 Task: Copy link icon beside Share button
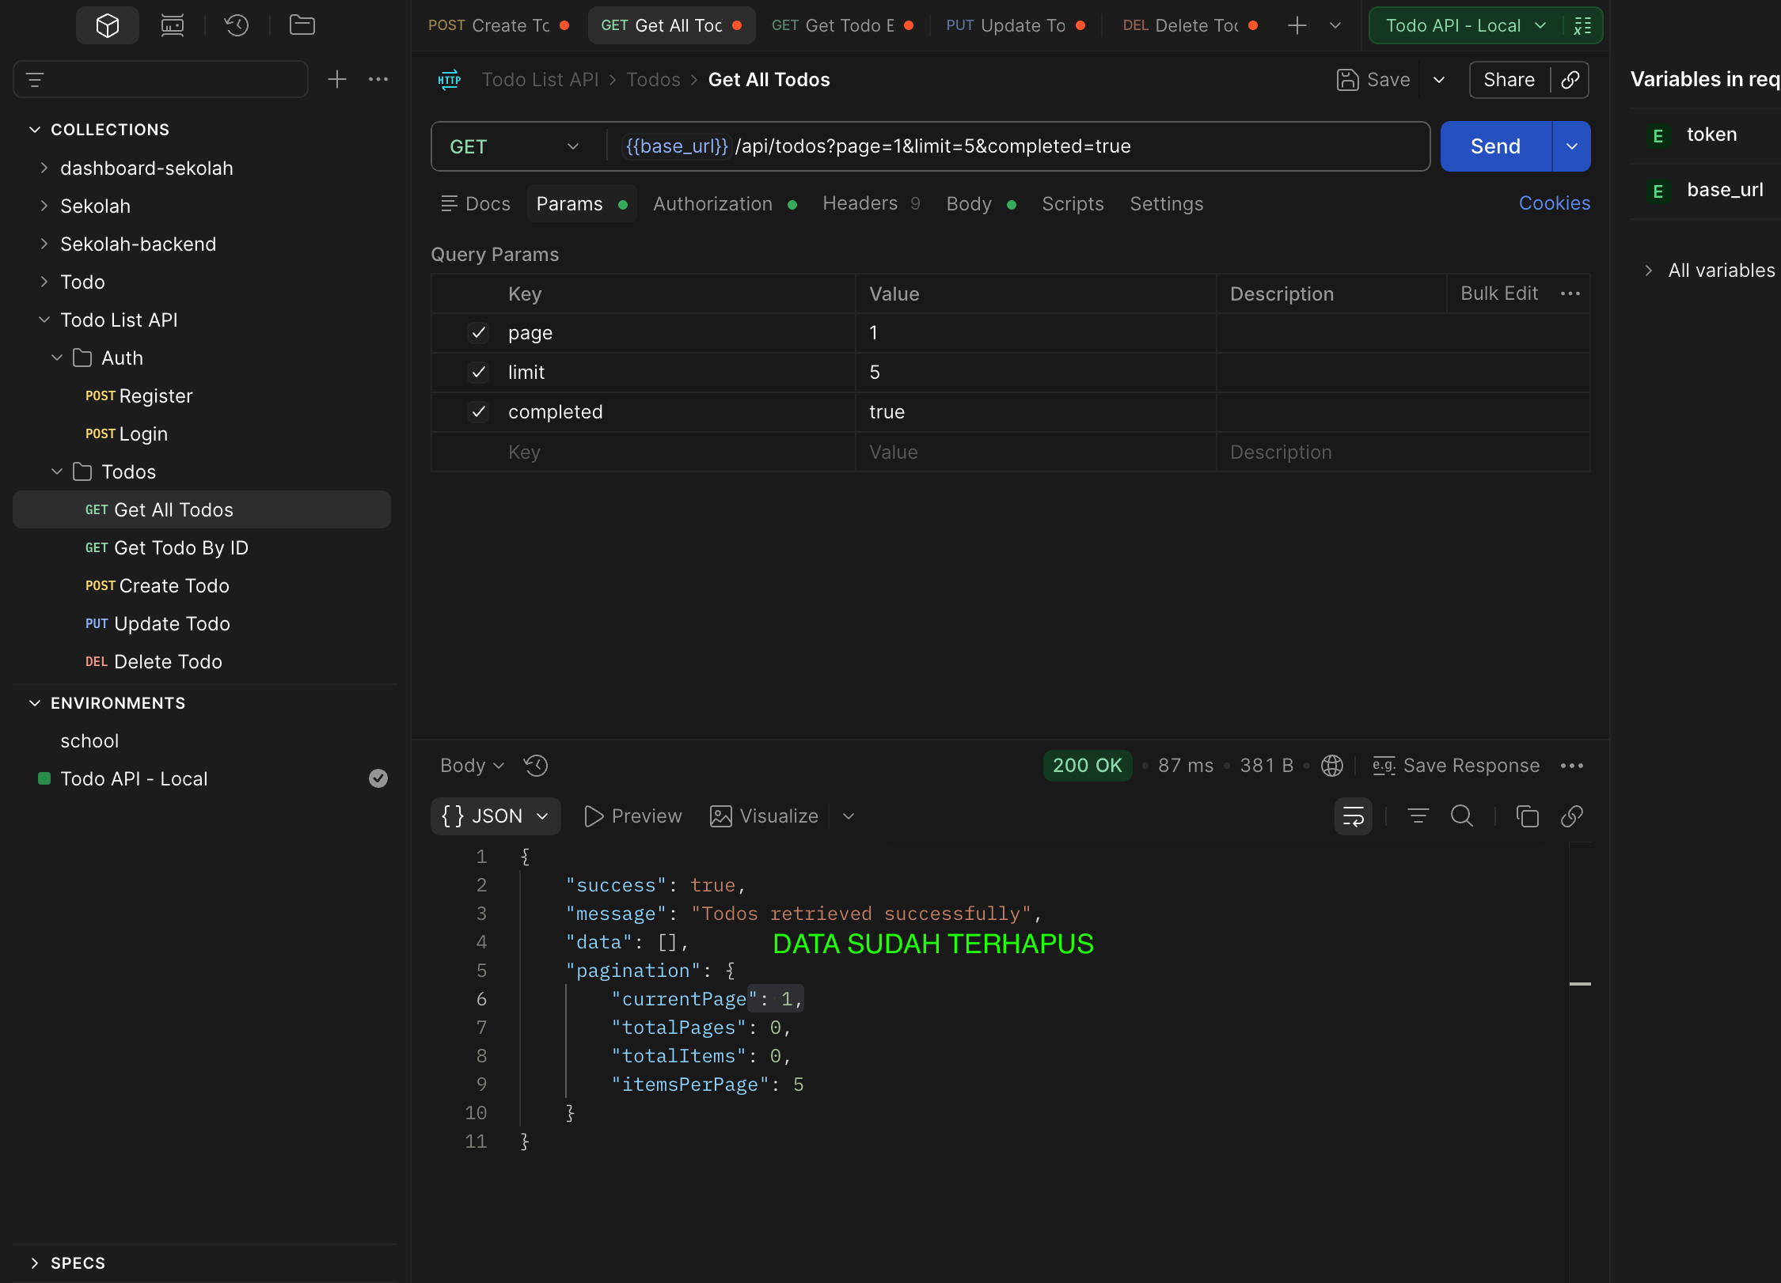1570,80
